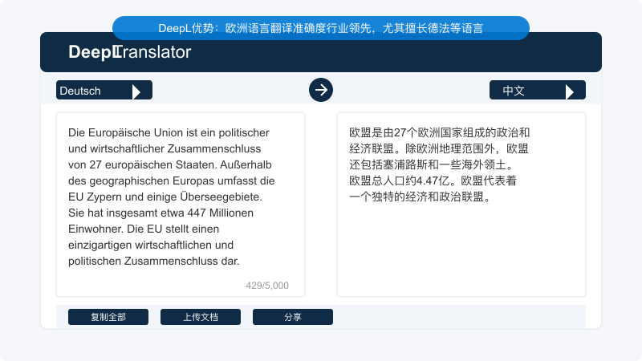Click the 429/5,000 character counter
642x361 pixels.
tap(267, 286)
